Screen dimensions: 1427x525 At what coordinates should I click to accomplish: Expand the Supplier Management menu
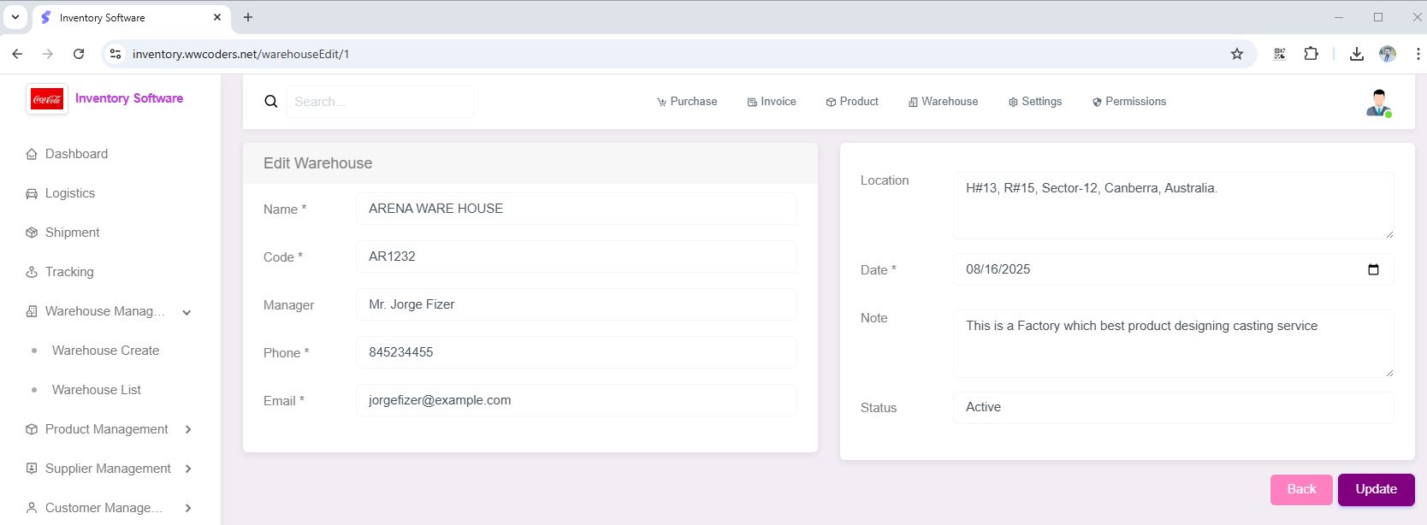[188, 469]
